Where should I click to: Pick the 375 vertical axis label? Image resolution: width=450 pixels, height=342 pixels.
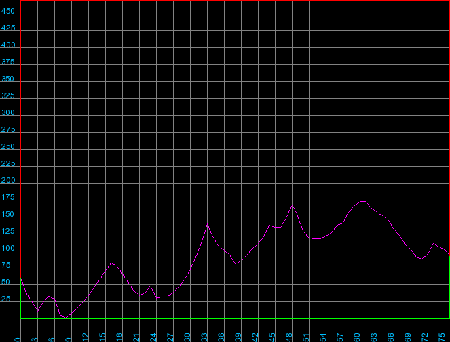coord(7,62)
